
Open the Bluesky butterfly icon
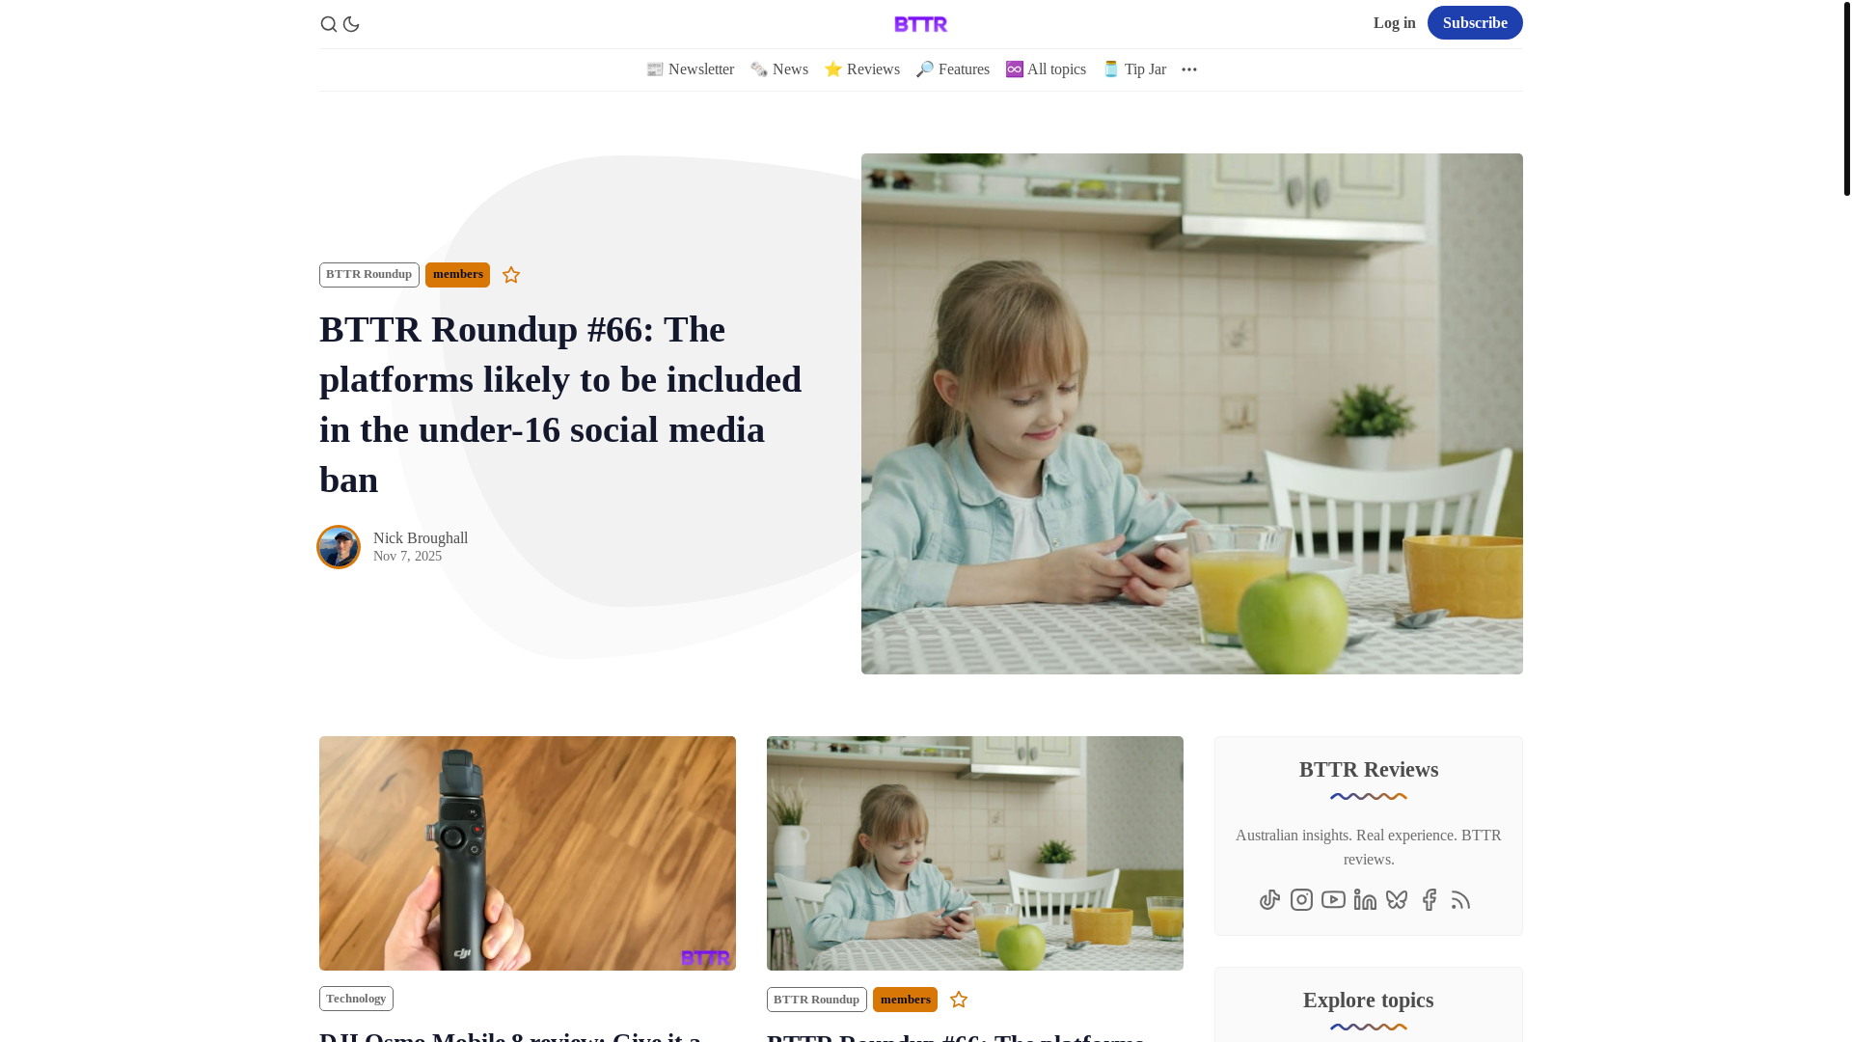point(1397,899)
